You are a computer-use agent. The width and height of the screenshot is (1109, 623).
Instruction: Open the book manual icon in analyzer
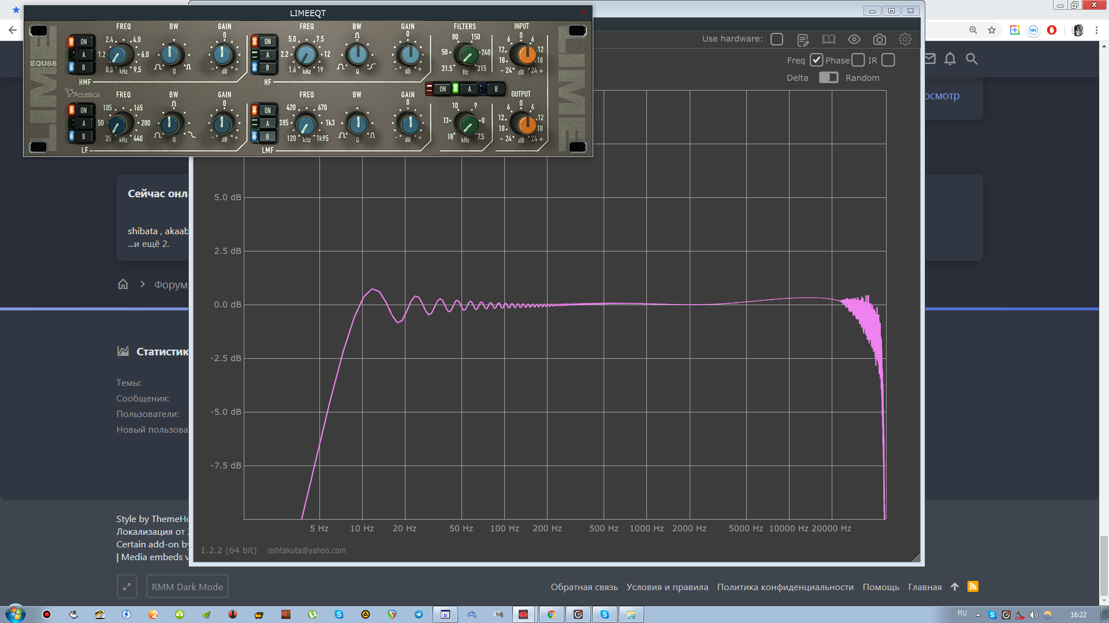tap(829, 39)
